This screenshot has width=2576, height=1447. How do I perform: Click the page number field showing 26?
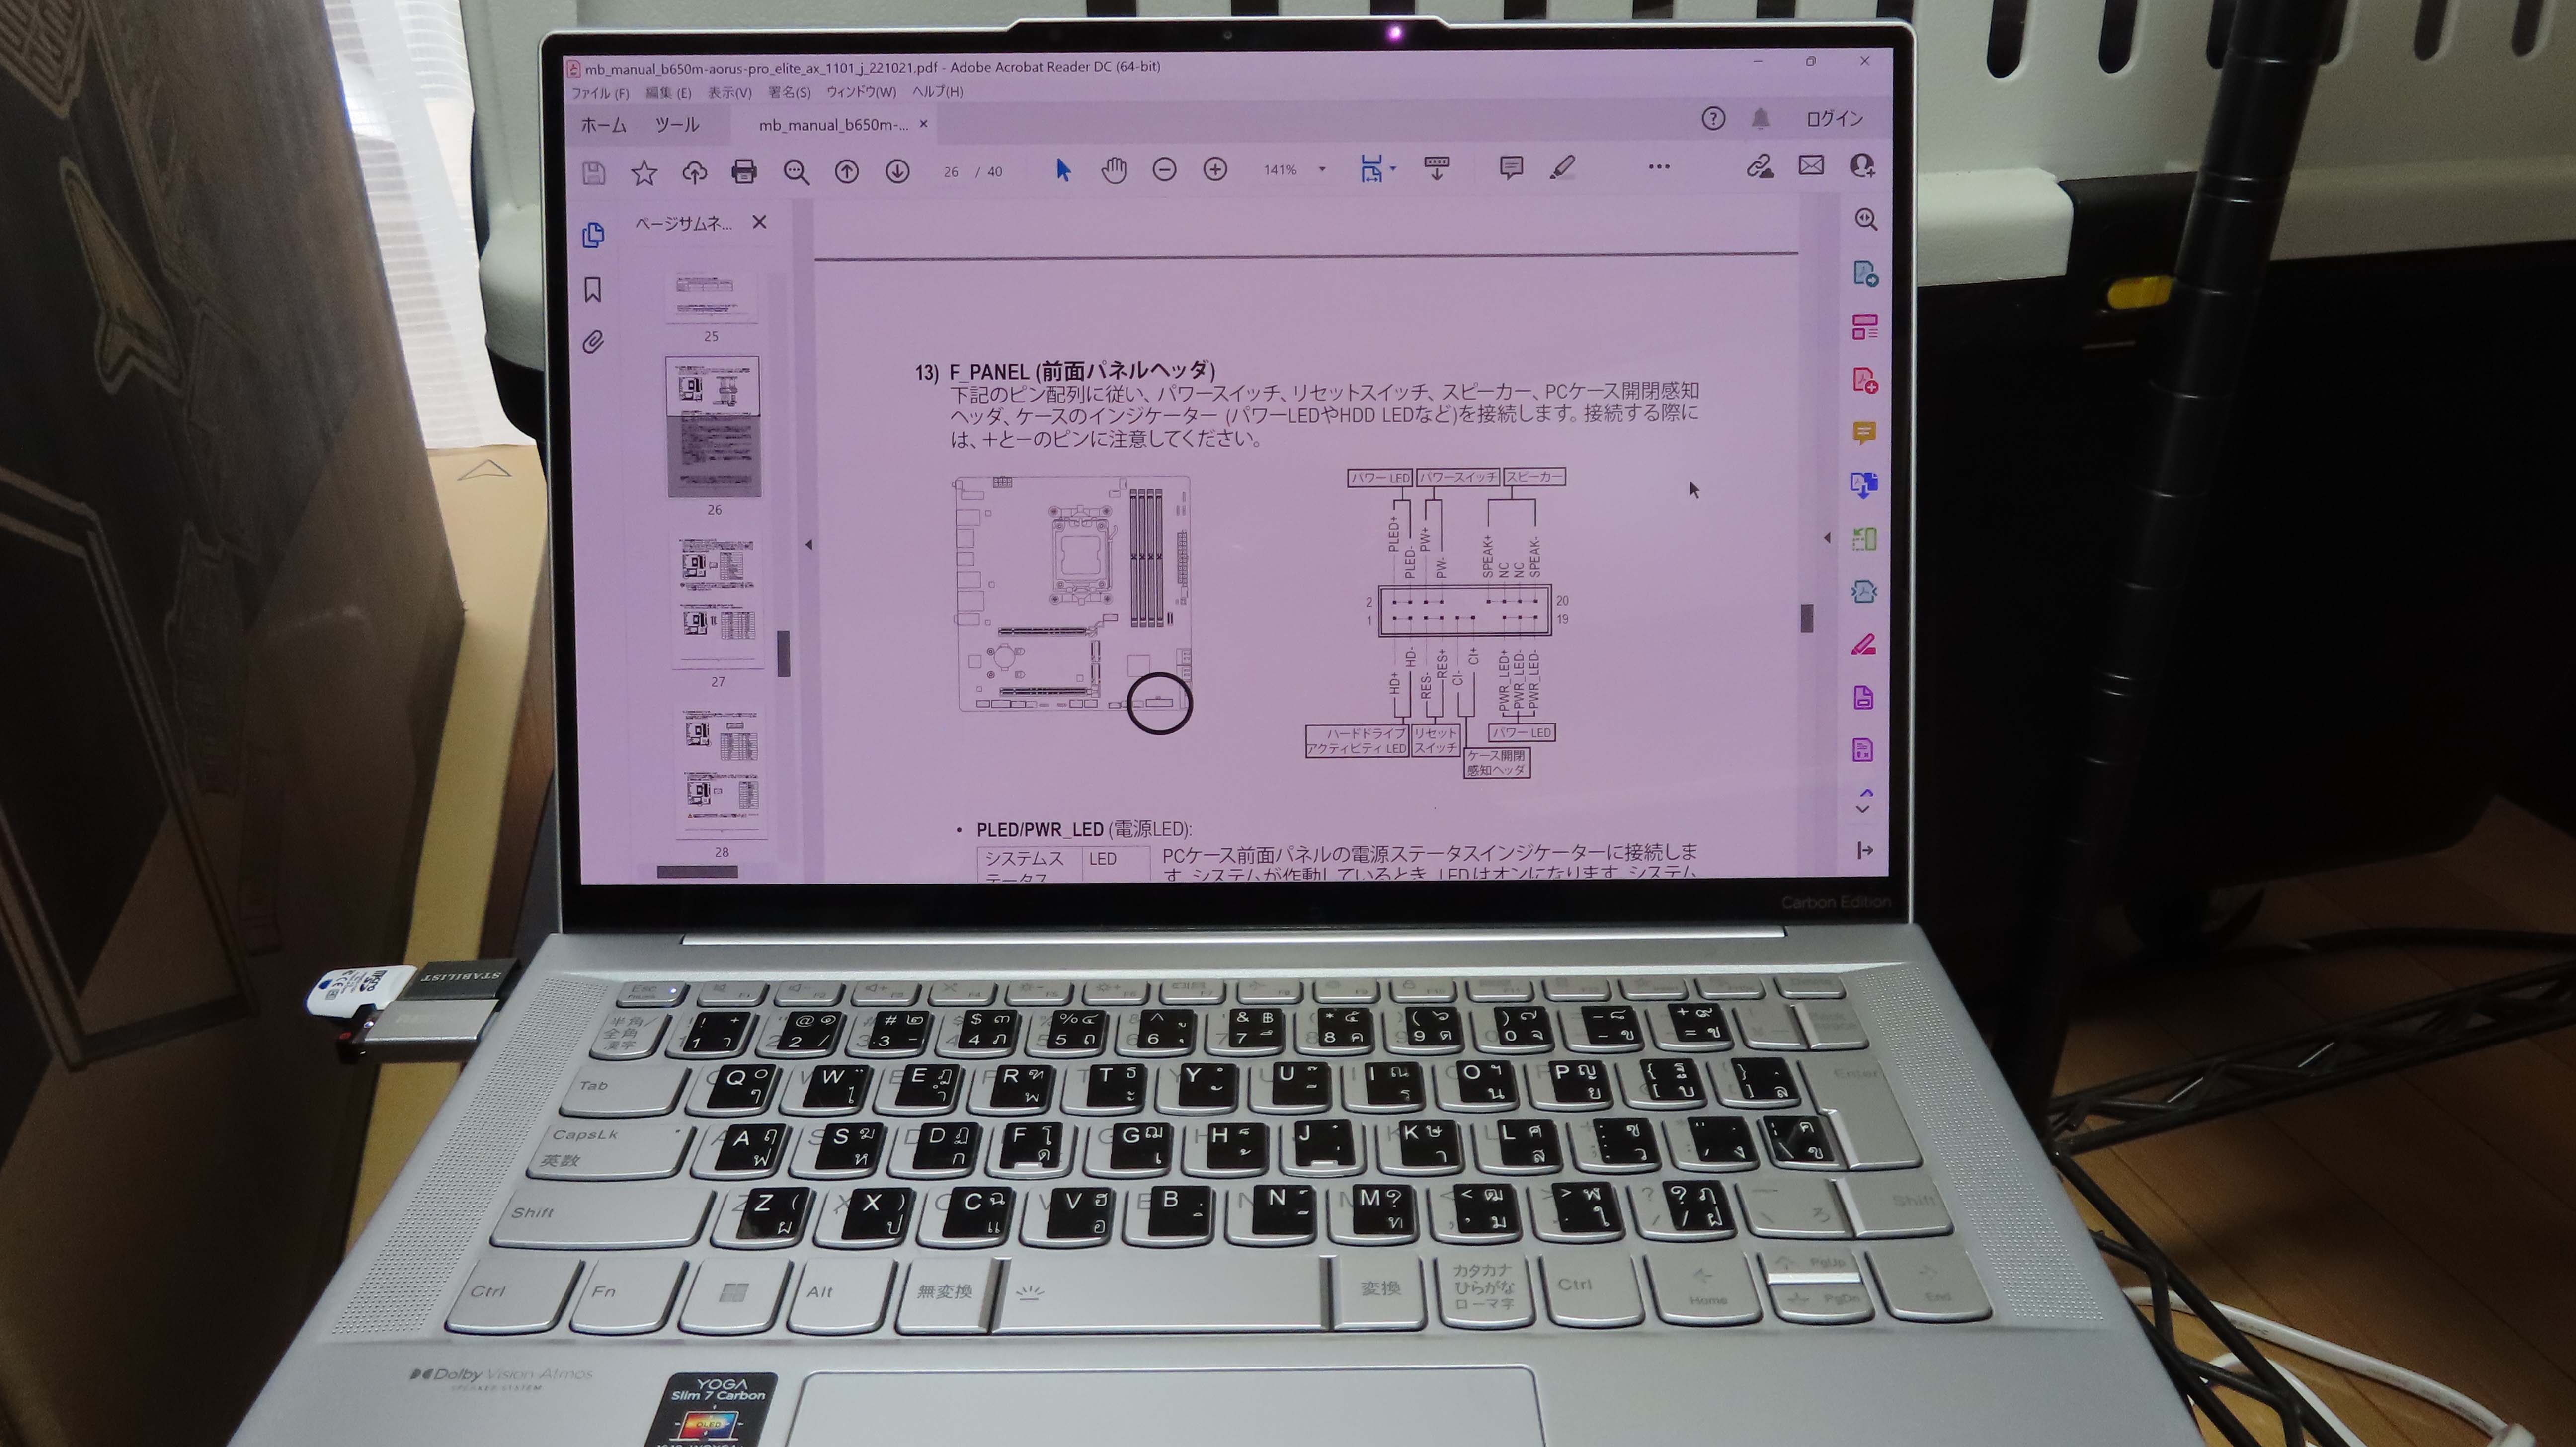[x=951, y=172]
